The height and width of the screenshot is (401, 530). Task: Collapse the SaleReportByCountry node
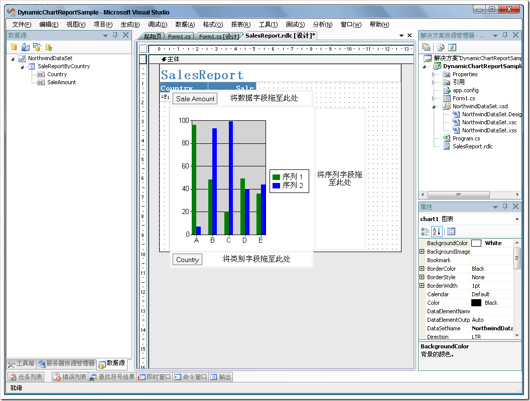coord(22,67)
